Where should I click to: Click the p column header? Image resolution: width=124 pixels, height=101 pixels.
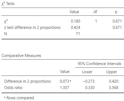116,12
